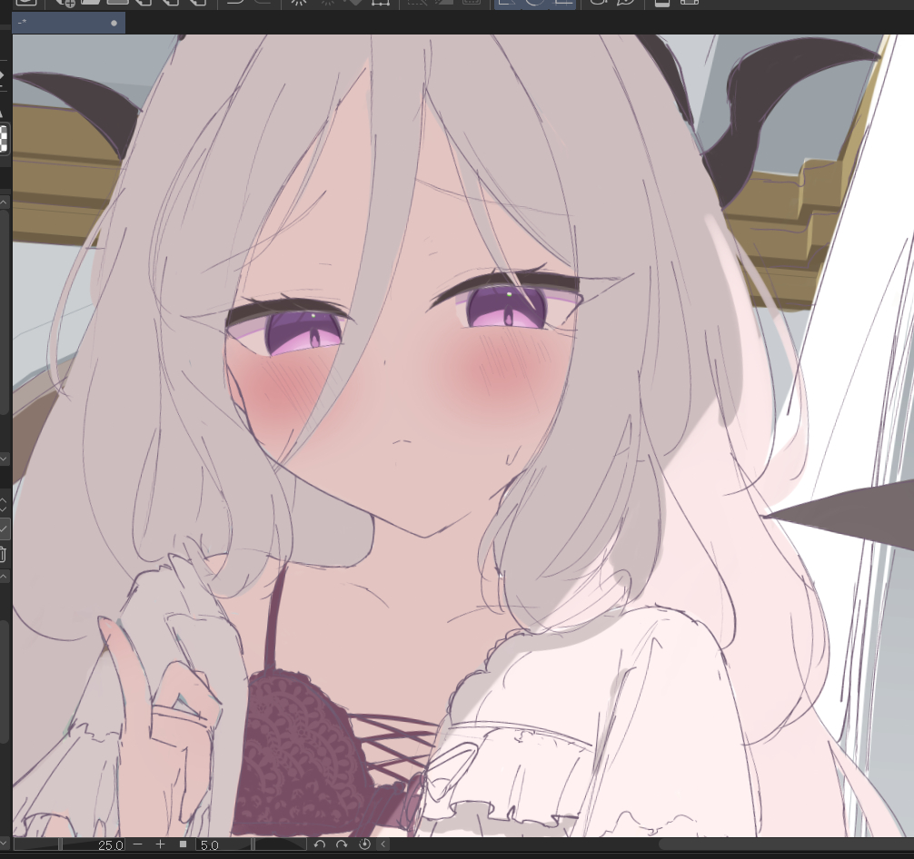Image resolution: width=914 pixels, height=859 pixels.
Task: Click the fit-to-screen square button
Action: [x=183, y=844]
